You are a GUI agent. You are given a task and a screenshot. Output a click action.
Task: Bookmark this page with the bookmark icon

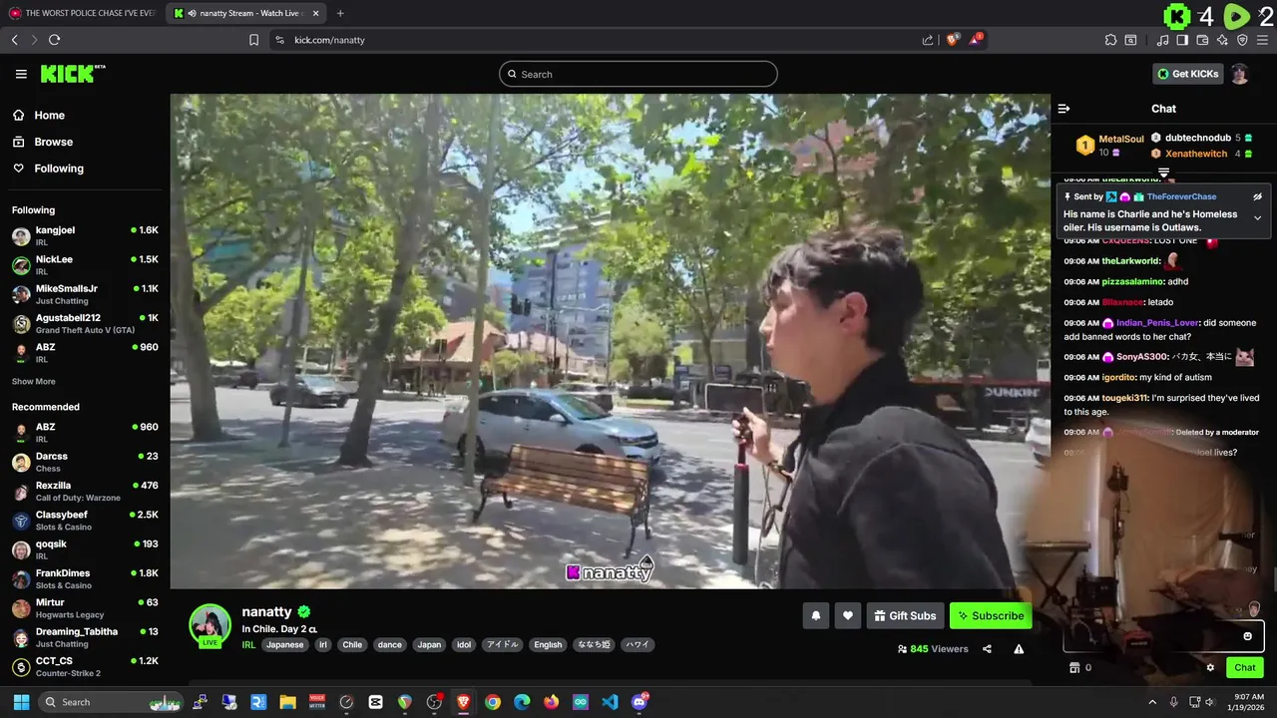[253, 40]
